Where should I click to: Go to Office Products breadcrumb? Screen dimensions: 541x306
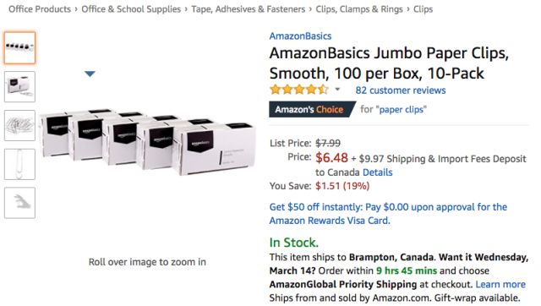[x=40, y=9]
